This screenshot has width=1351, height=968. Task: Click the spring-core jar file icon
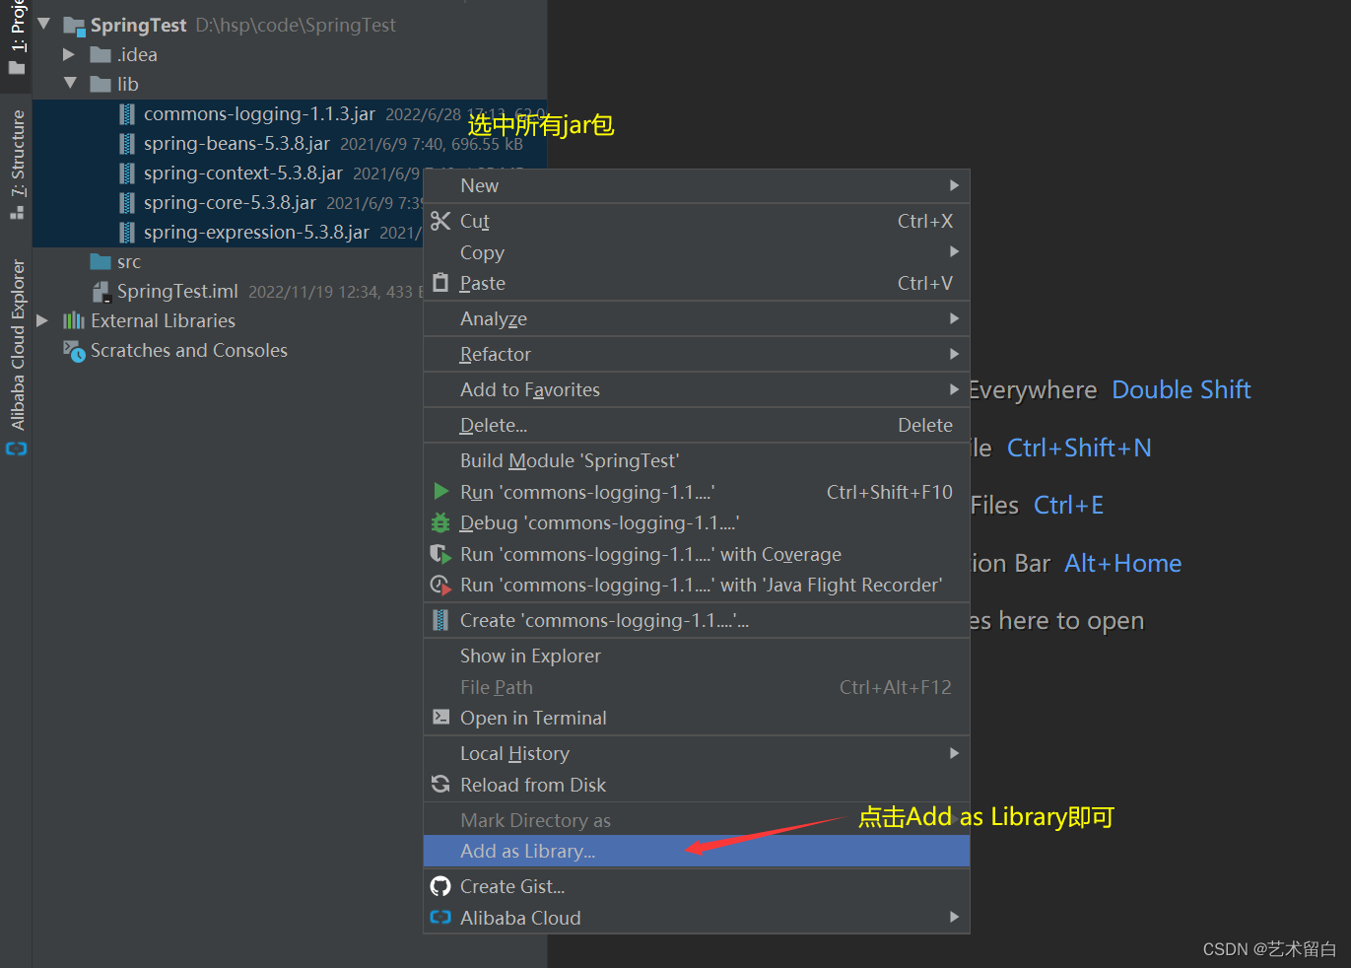point(127,203)
